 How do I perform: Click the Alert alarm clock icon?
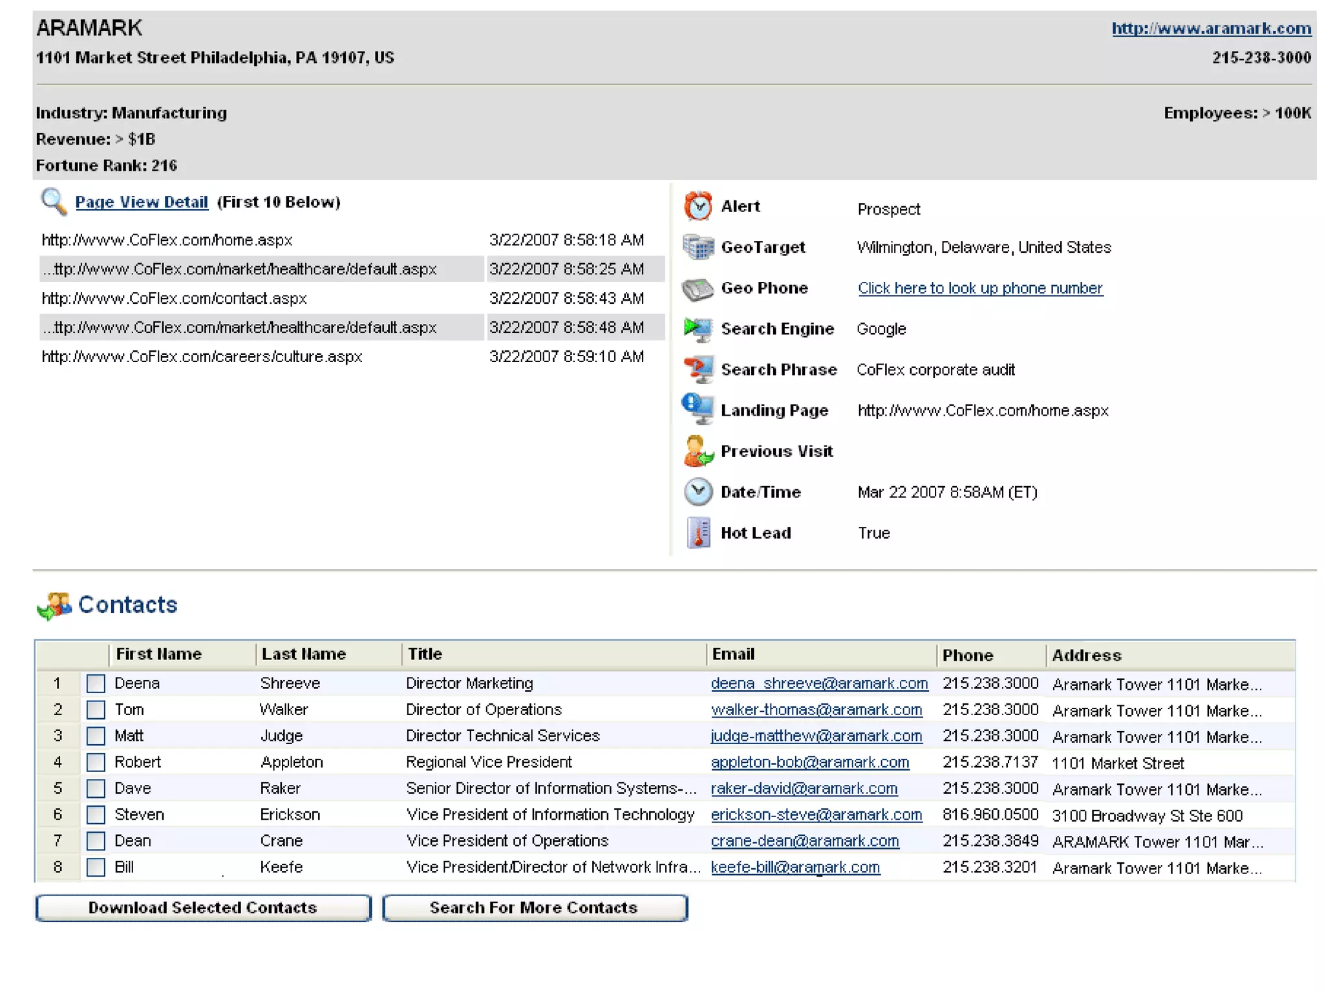tap(698, 206)
